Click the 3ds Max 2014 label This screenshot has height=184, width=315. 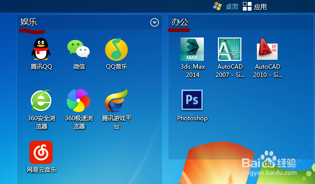pos(193,71)
